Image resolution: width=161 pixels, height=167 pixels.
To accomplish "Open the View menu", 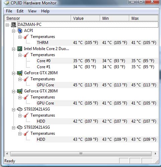I will (32, 11).
